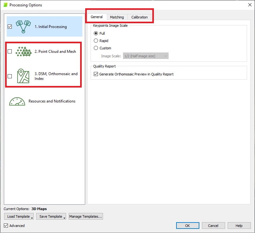Disable the Initial Processing step checkbox

coord(10,27)
